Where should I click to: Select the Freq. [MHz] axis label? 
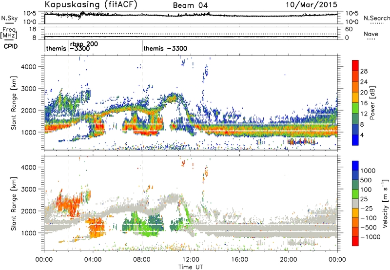(9, 33)
